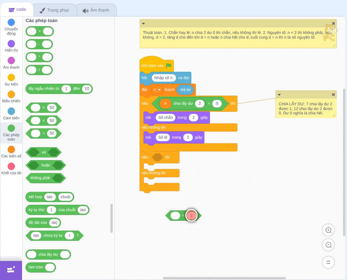Viewport: 347px width, 280px height.
Task: Click the empty condition slot of lower 'nếu' block
Action: click(158, 157)
